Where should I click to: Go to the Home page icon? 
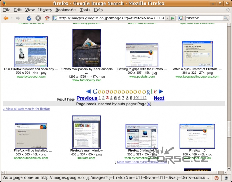point(47,18)
